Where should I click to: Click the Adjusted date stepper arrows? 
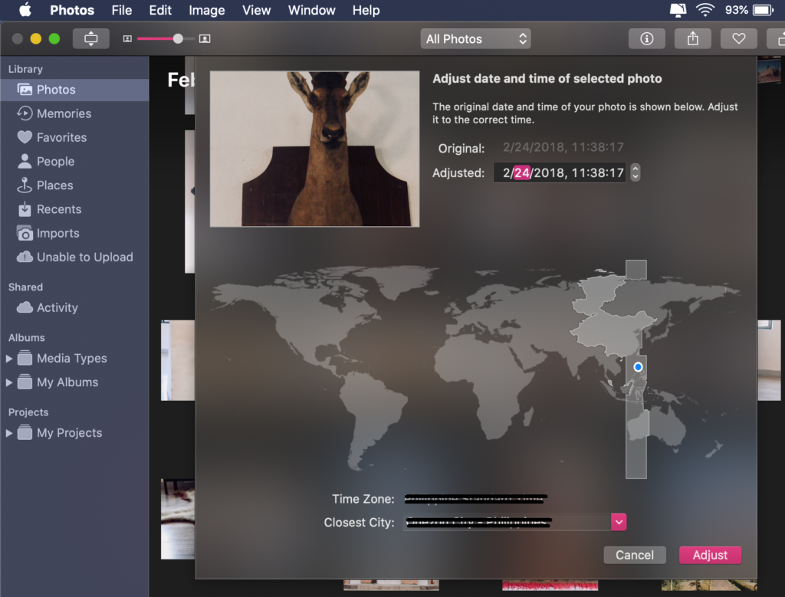click(635, 173)
